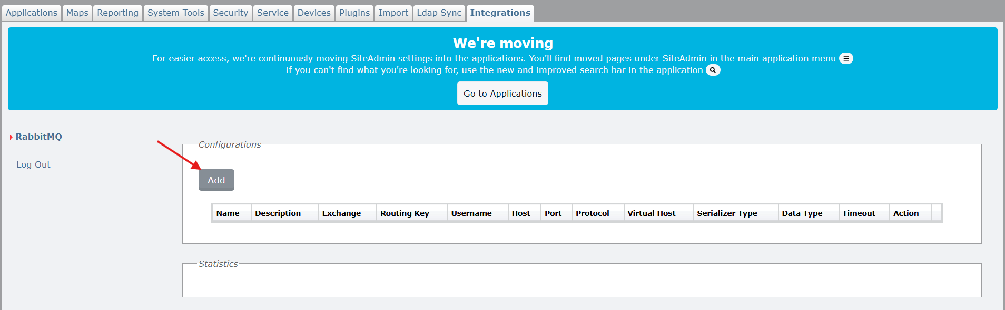
Task: Open the Plugins tab
Action: pyautogui.click(x=354, y=13)
